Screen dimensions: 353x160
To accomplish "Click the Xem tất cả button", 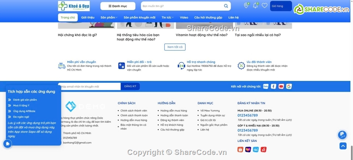I will tap(175, 47).
